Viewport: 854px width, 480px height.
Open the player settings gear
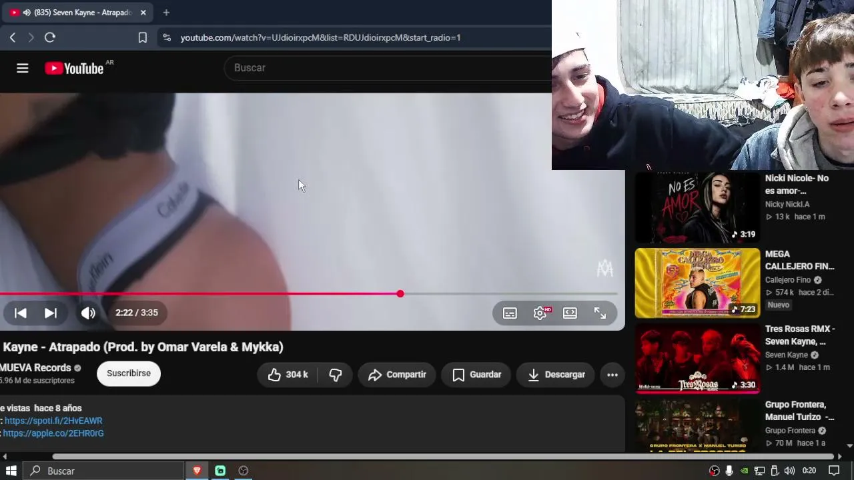(540, 313)
